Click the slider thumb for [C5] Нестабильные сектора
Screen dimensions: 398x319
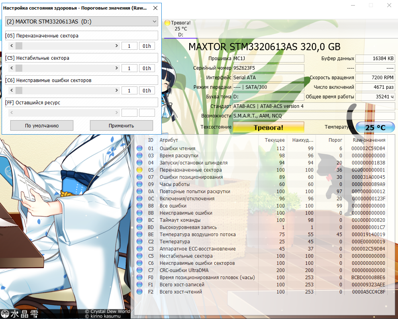coord(19,68)
